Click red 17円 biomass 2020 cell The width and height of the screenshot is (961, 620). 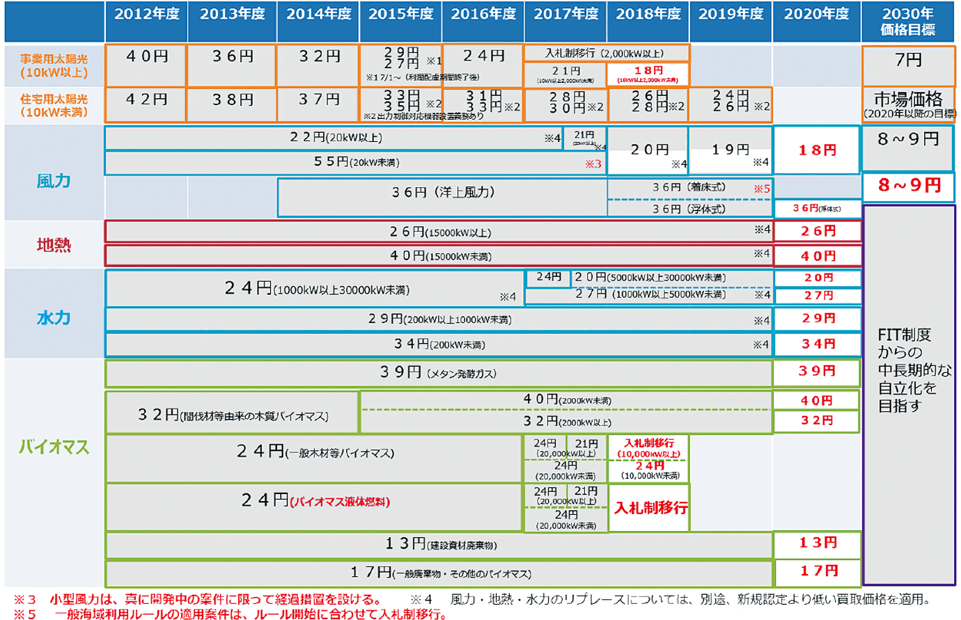pos(818,573)
